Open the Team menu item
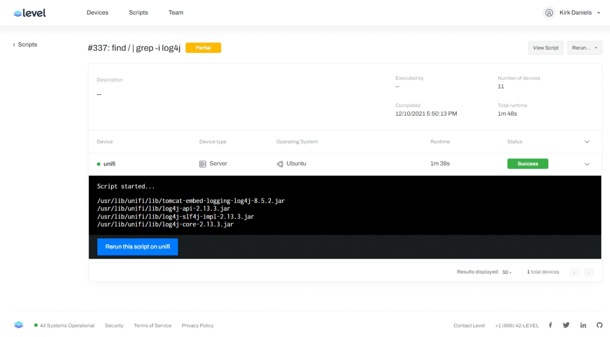 pyautogui.click(x=176, y=13)
